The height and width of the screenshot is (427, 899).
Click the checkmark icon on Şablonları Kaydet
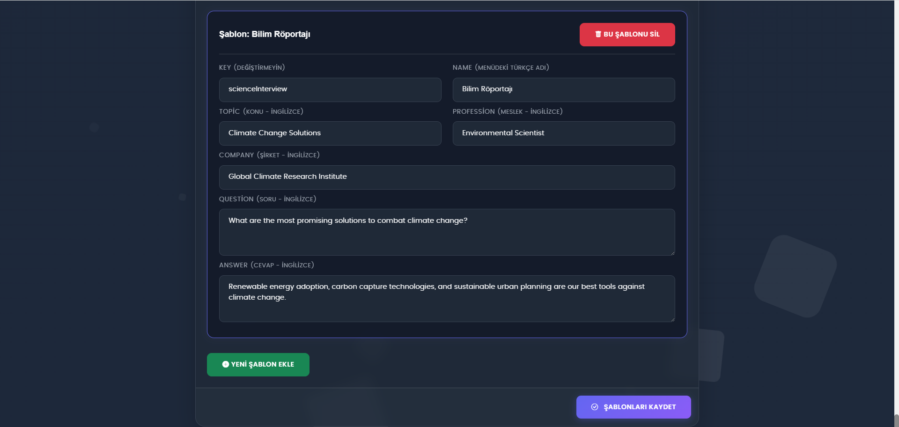[595, 407]
